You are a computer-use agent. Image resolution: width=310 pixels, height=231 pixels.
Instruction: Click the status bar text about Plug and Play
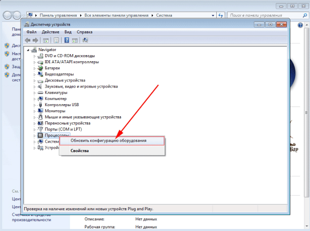[x=88, y=209]
